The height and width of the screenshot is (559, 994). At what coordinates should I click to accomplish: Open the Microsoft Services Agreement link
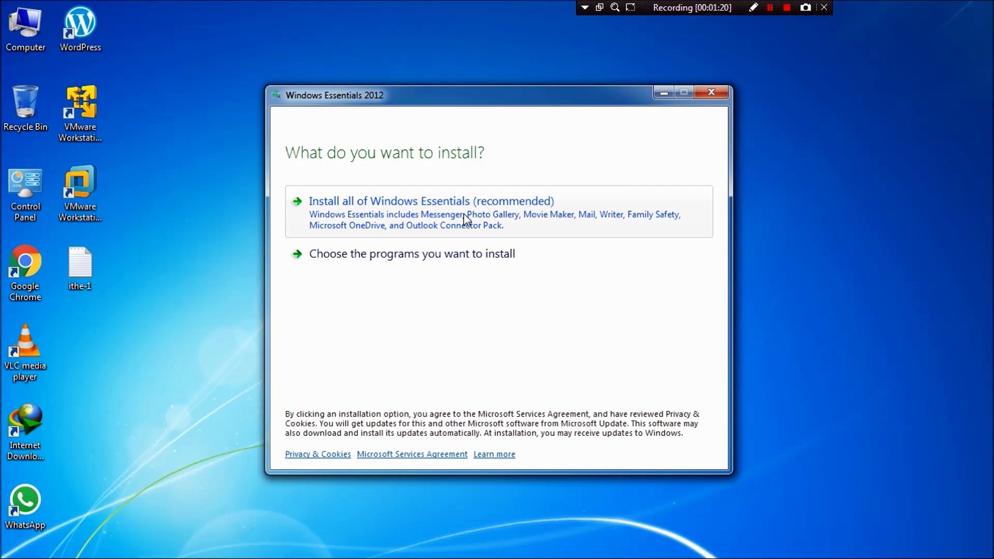[x=412, y=454]
